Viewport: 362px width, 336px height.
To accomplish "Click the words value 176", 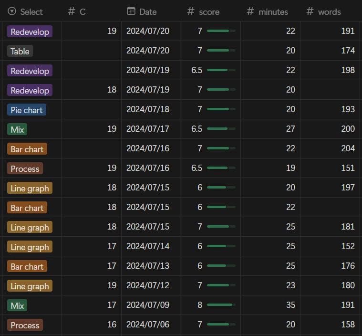I will (x=348, y=266).
